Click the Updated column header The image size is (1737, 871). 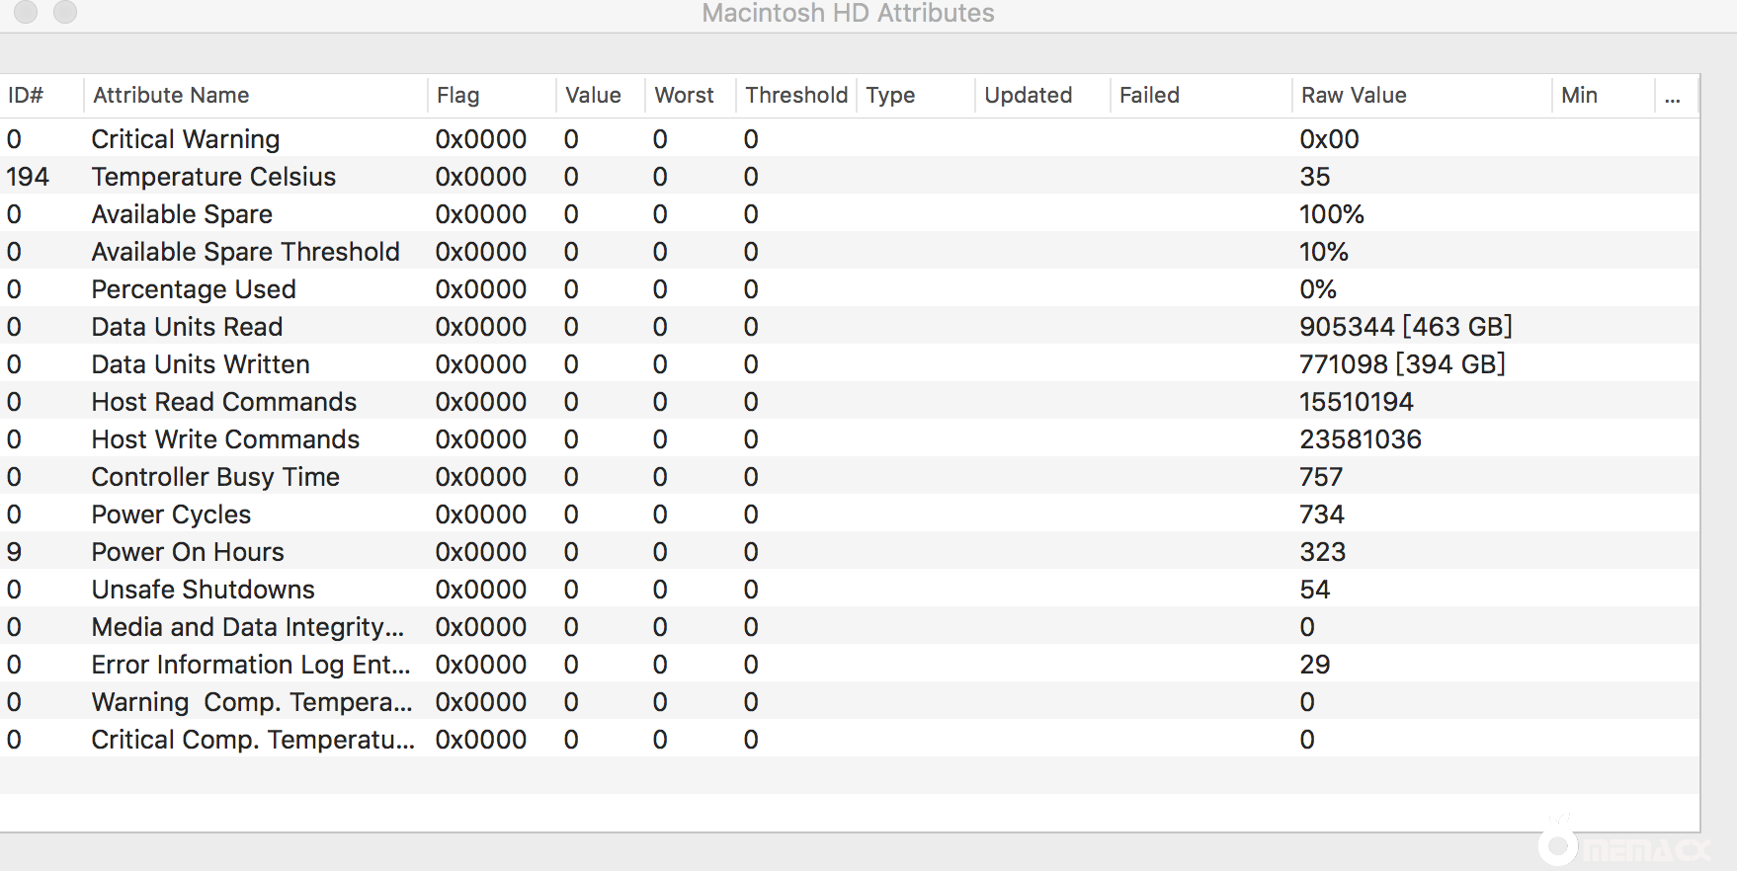(1028, 96)
